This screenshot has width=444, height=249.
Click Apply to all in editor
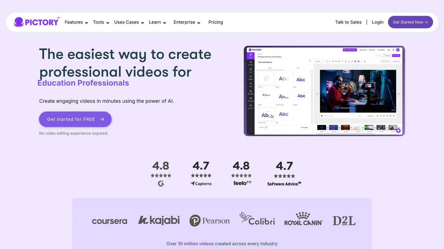point(396,61)
